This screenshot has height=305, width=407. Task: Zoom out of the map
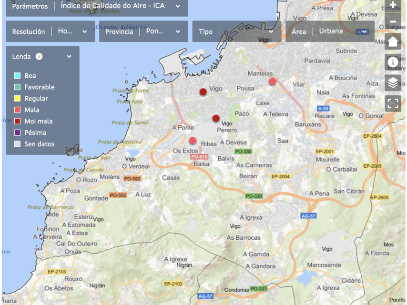[393, 21]
